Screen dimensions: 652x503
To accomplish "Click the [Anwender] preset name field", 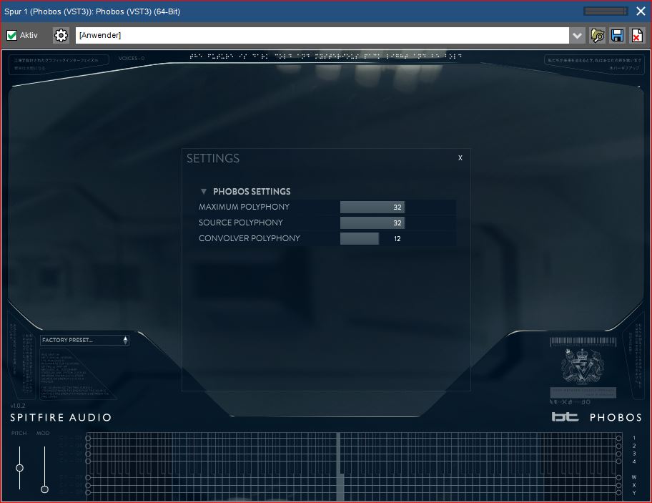I will (322, 35).
